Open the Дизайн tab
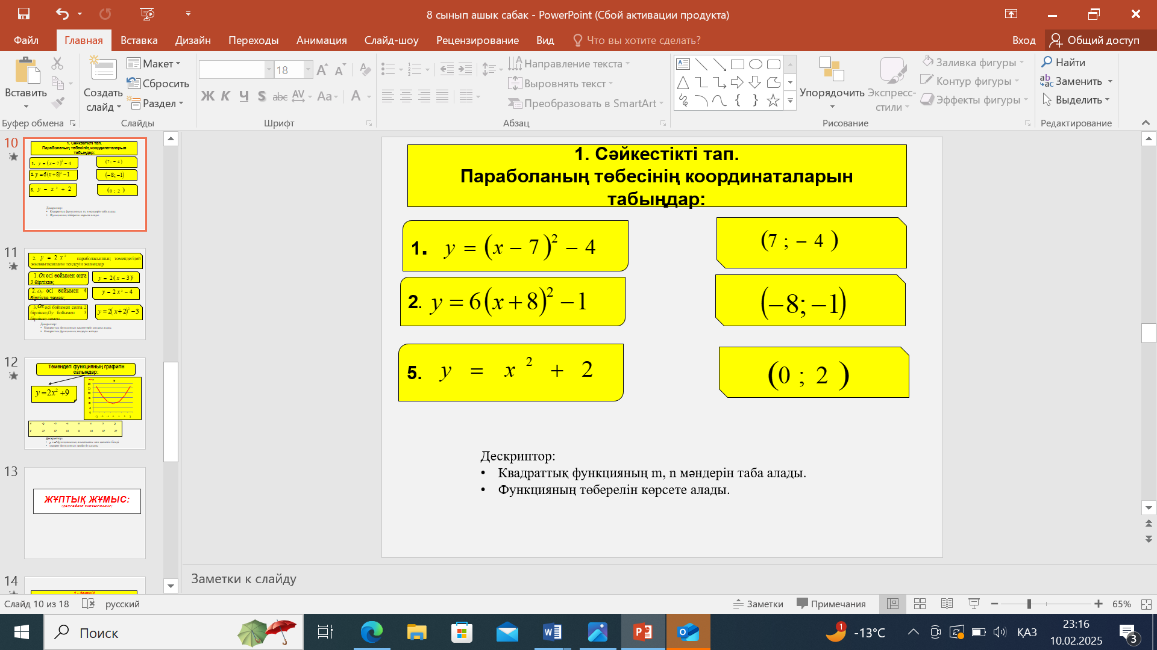 click(x=193, y=40)
